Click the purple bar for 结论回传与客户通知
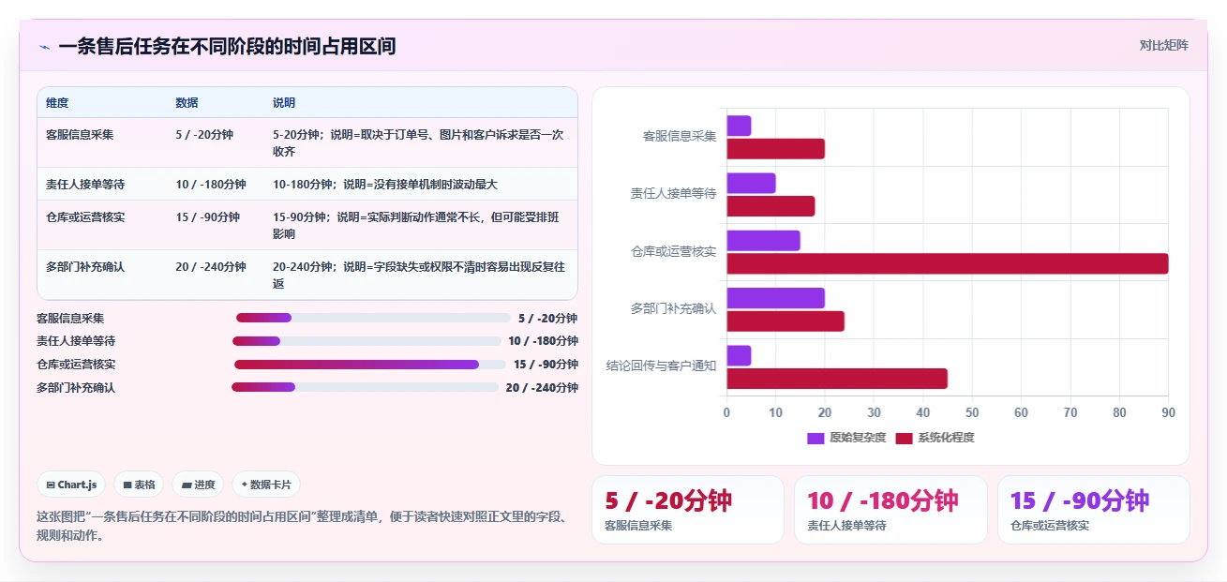The height and width of the screenshot is (582, 1227). tap(739, 355)
